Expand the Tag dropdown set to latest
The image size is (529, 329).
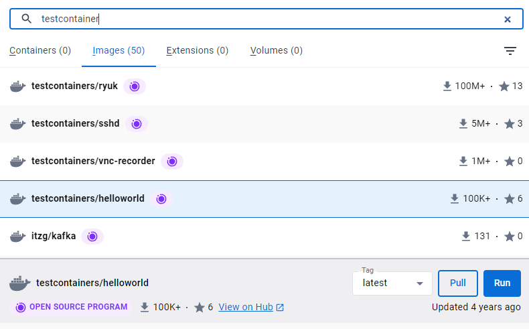(x=392, y=283)
